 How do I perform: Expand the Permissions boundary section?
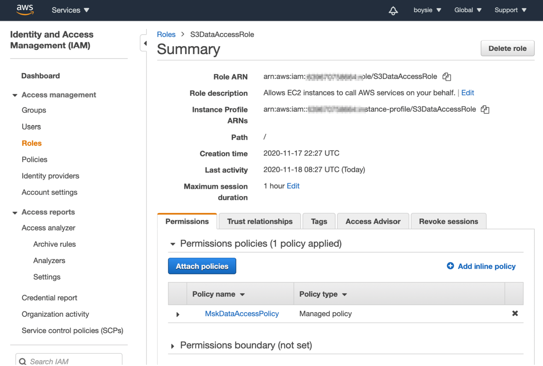[172, 346]
